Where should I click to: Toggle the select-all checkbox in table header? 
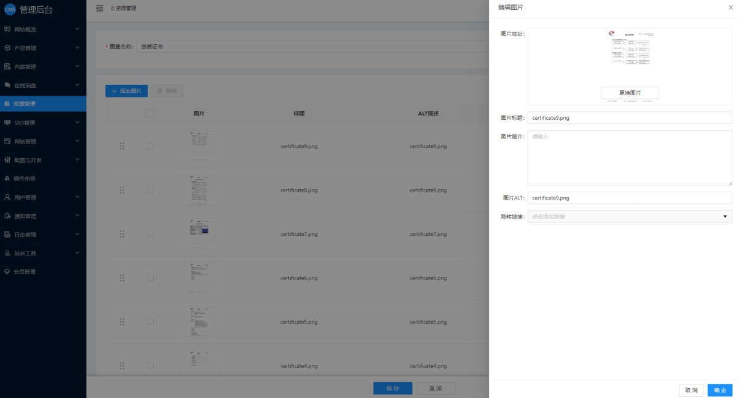(x=151, y=113)
